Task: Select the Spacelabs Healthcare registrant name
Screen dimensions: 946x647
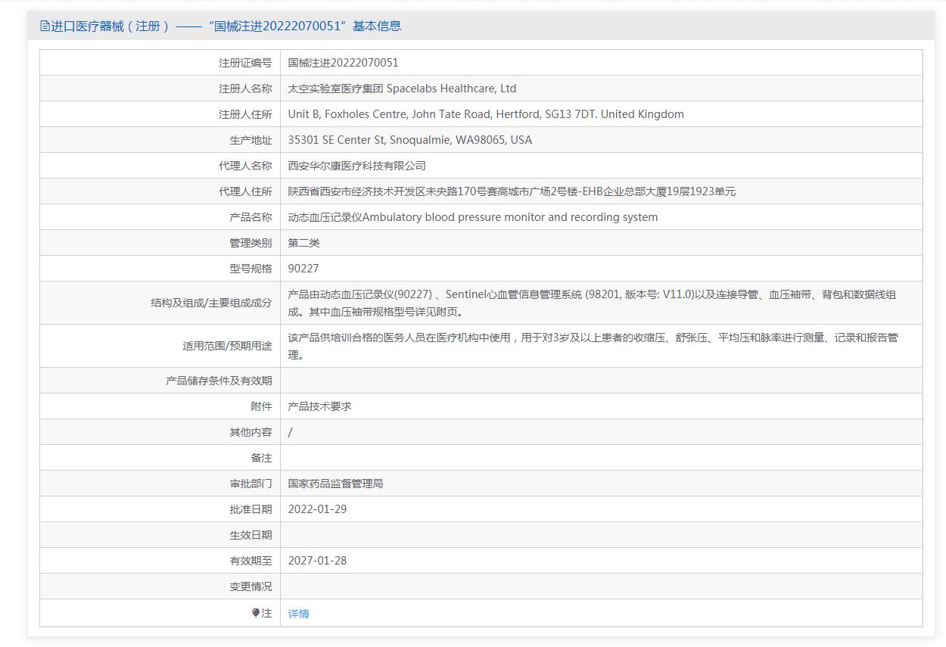Action: pos(402,89)
